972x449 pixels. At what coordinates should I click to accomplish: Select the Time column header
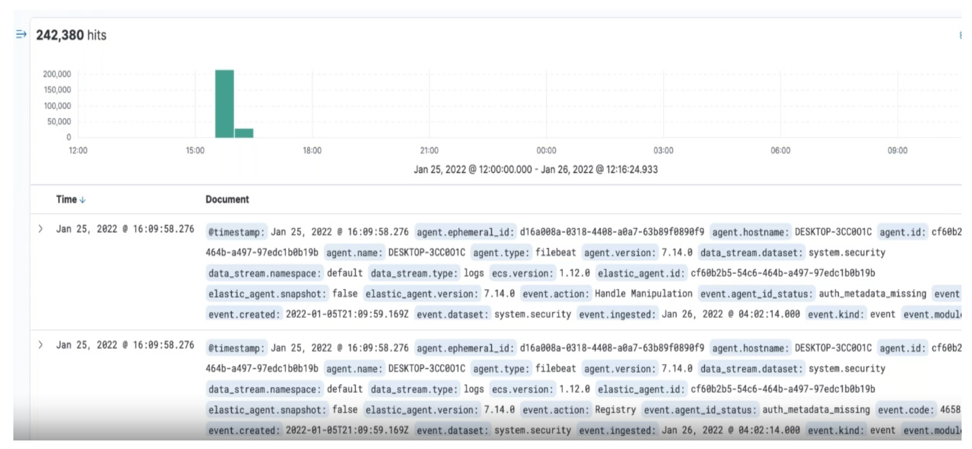coord(66,199)
